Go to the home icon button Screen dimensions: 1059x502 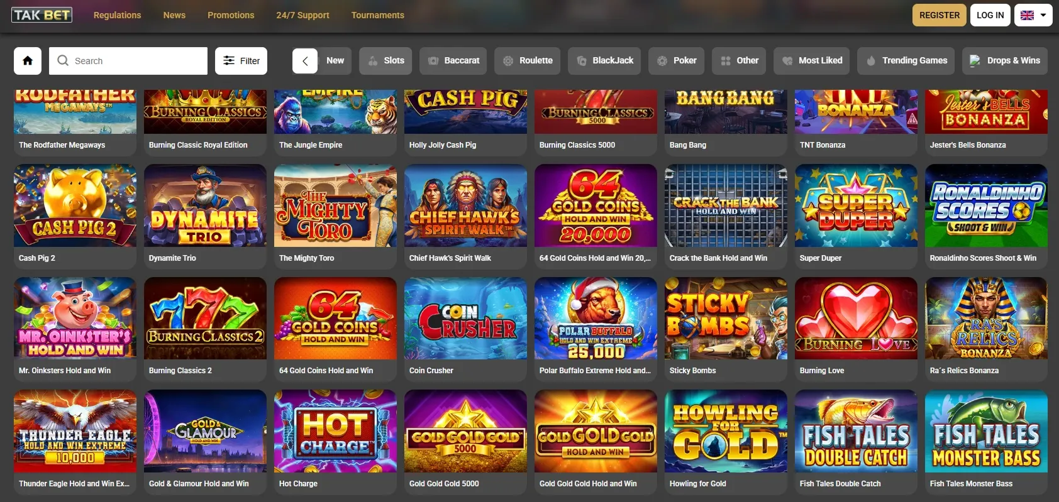[x=28, y=61]
